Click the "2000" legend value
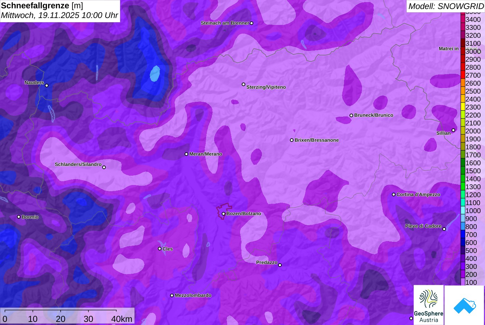 (x=473, y=131)
